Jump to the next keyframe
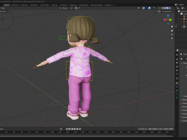The height and width of the screenshot is (140, 187). point(77,129)
